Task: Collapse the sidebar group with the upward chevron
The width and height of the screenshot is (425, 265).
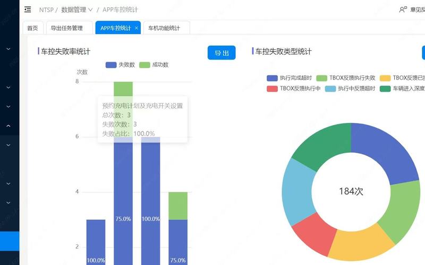Action: coord(8,126)
